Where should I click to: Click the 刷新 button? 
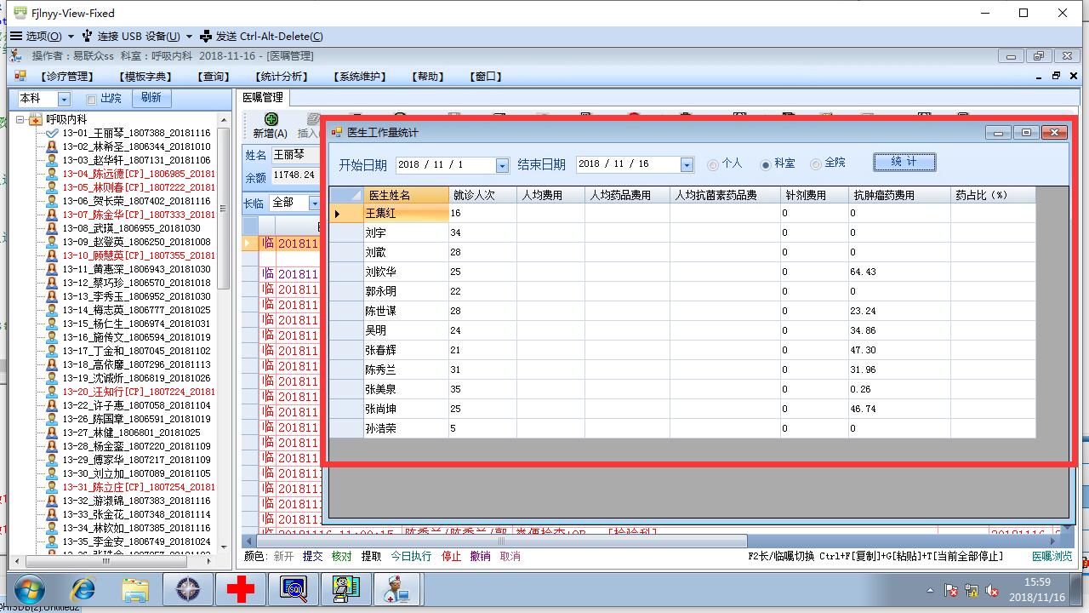point(151,98)
